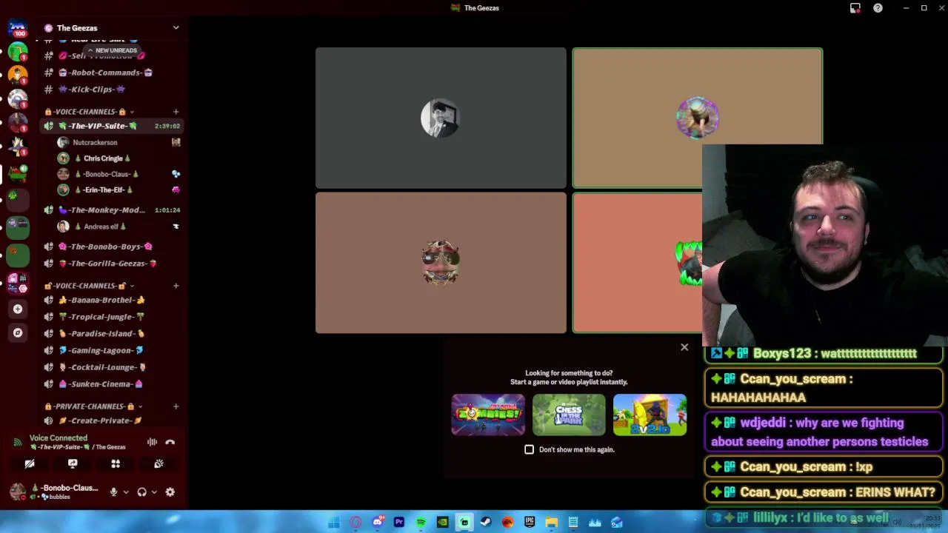View voice connection signal details
The height and width of the screenshot is (533, 948).
18,442
